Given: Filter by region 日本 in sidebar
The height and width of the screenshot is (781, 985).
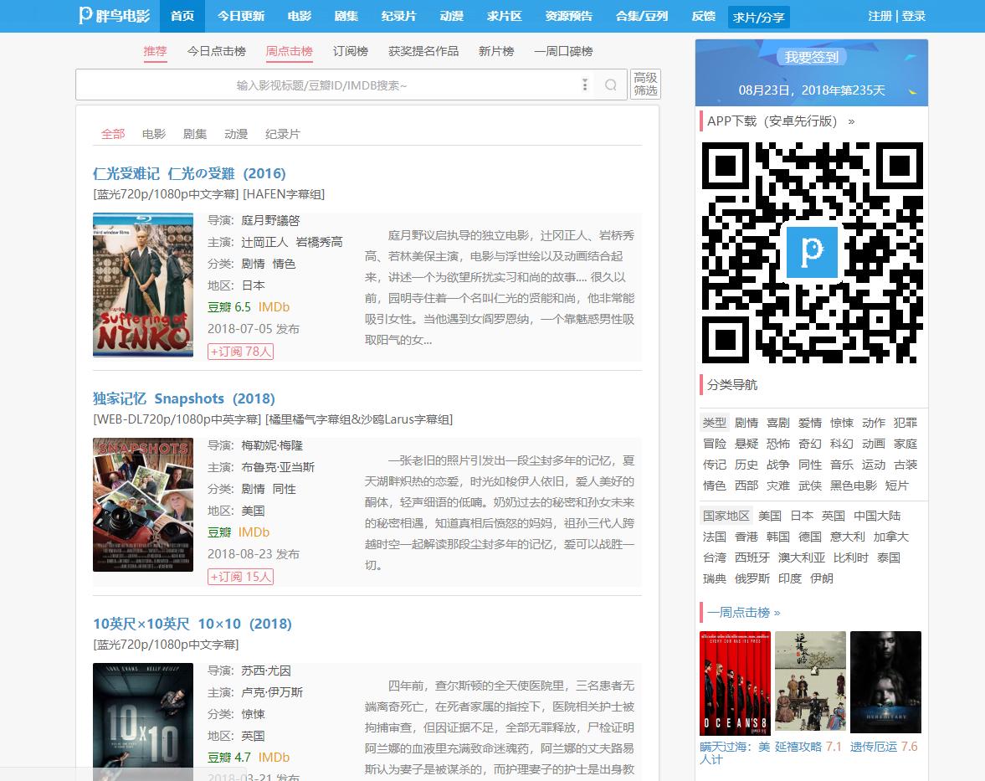Looking at the screenshot, I should [x=802, y=516].
